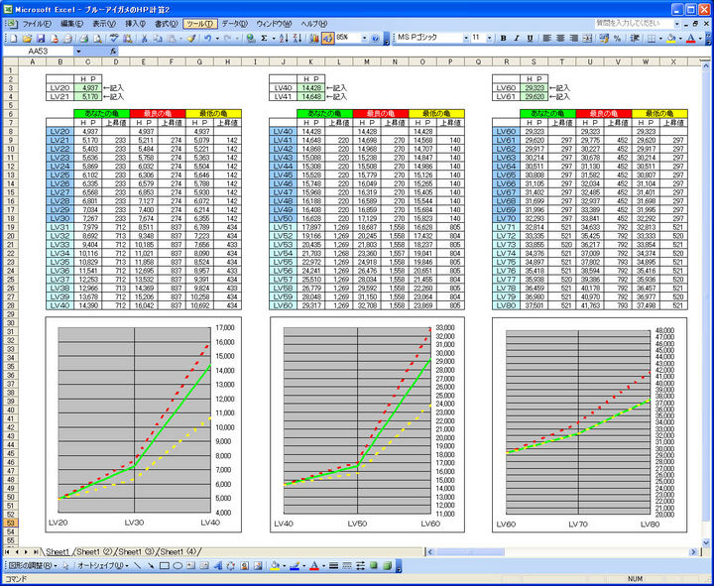Image resolution: width=714 pixels, height=586 pixels.
Task: Click the Select Objects pointer icon
Action: tap(66, 566)
